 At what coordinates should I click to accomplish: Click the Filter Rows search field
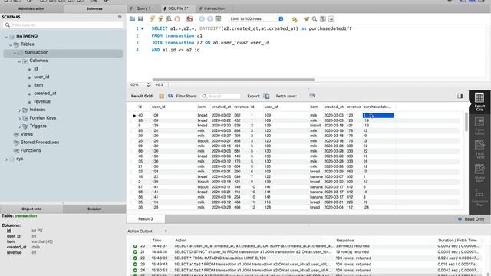(x=221, y=96)
